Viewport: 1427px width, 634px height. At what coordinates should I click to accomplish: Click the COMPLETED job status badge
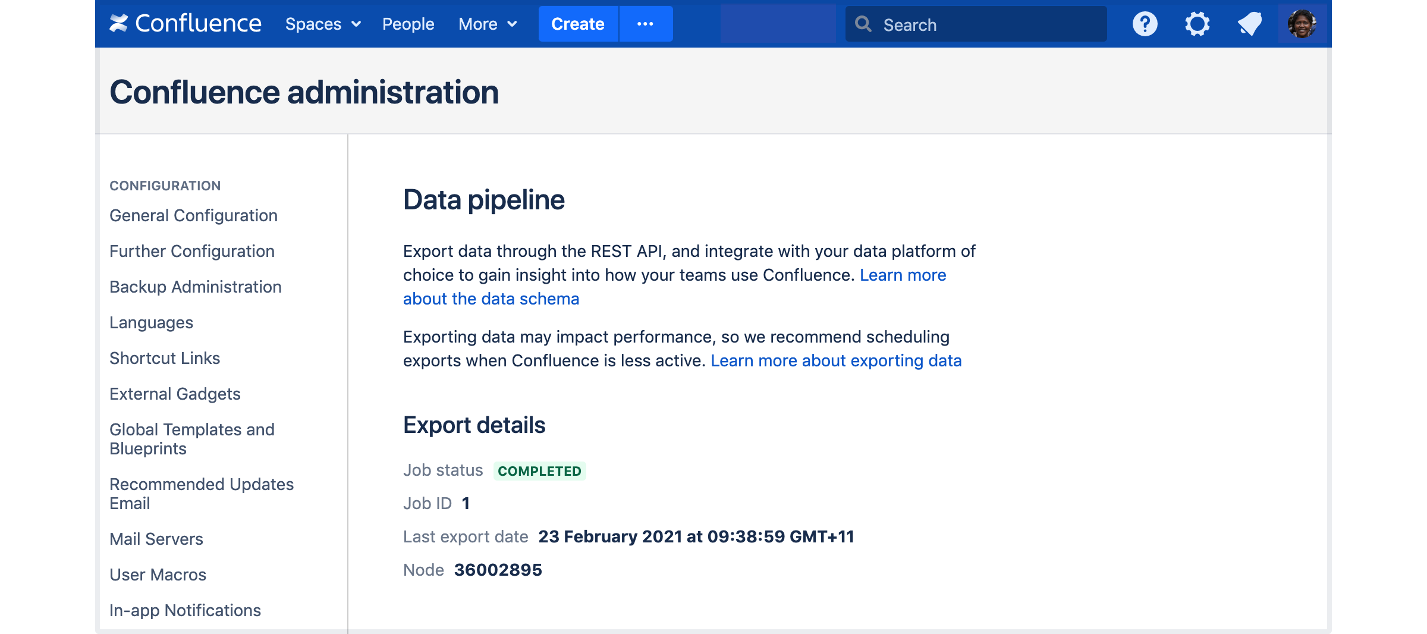(x=539, y=471)
